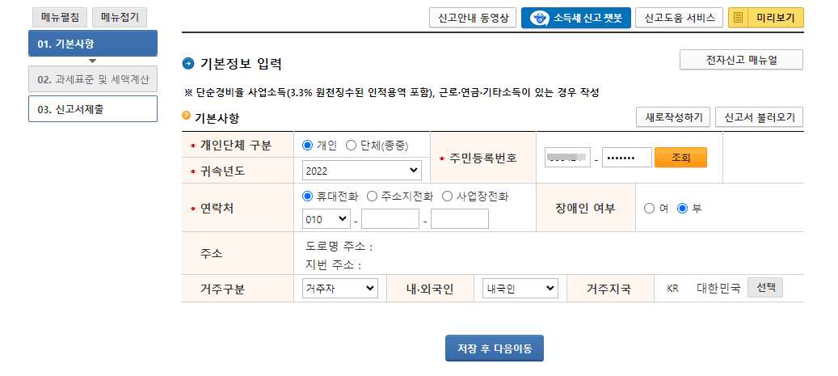
Task: Open the 귀속년도 2022 dropdown
Action: 361,170
